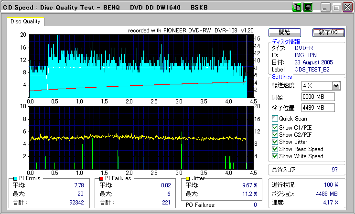Click the start position 0000 MB field
The image size is (355, 214).
[318, 97]
